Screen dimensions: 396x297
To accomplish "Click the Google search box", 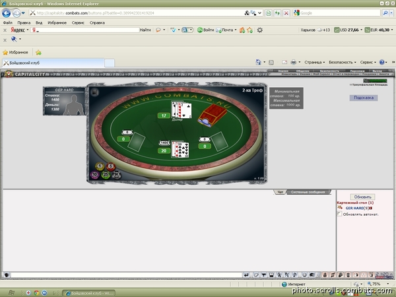I will pyautogui.click(x=337, y=13).
